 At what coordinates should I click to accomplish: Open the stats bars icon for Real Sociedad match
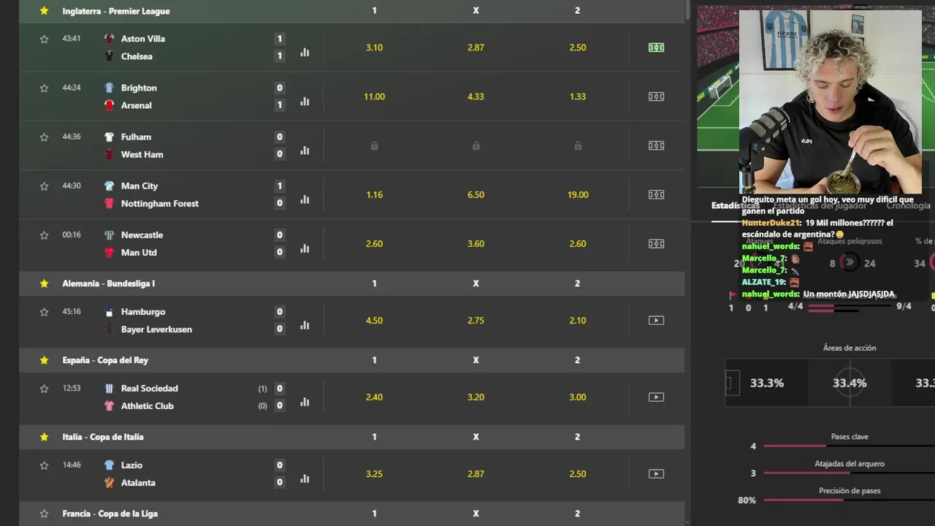(x=305, y=402)
